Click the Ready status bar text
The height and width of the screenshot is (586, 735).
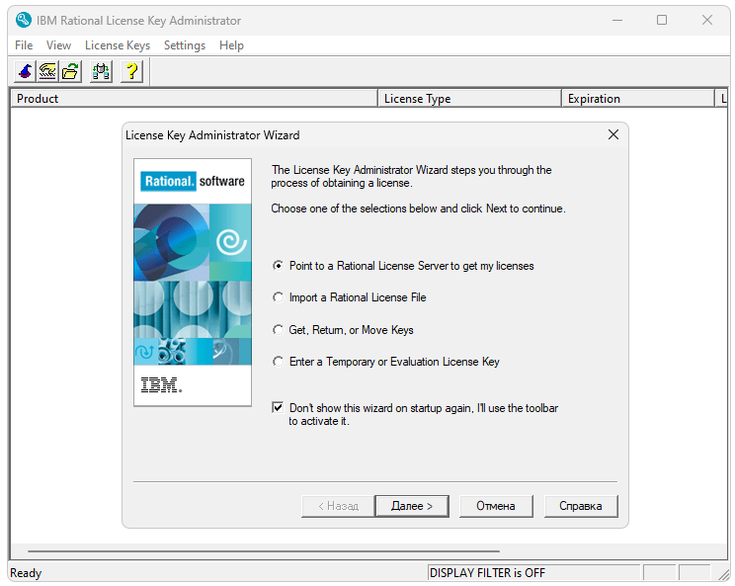pyautogui.click(x=26, y=573)
